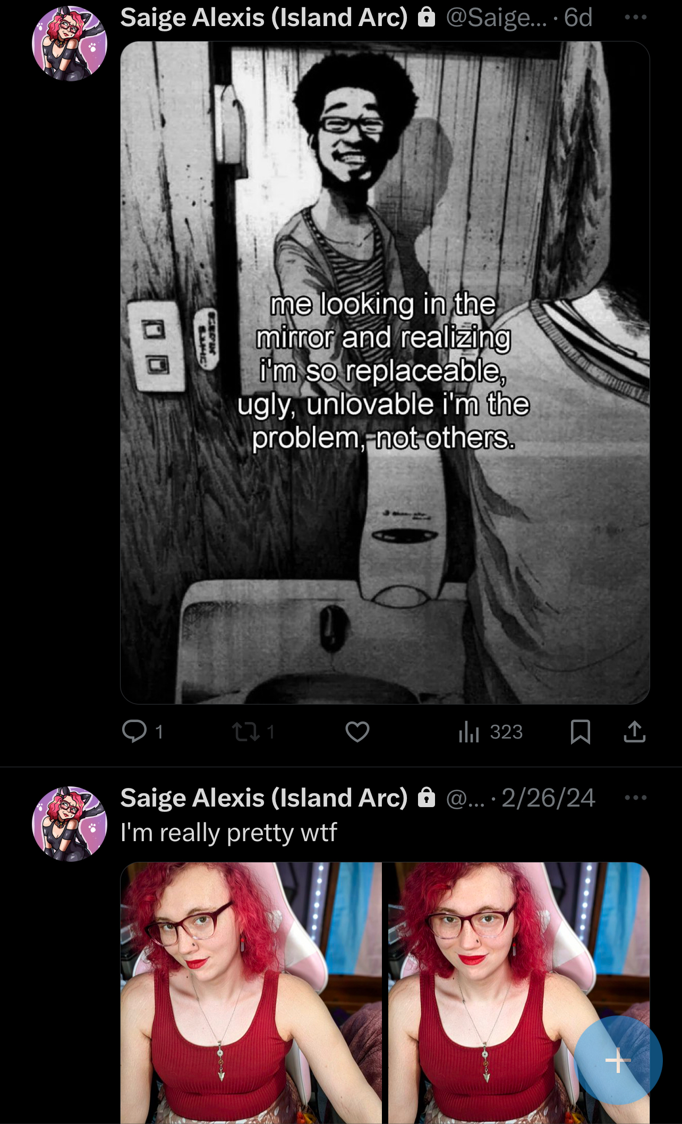Open the right selfie photo
682x1124 pixels.
(519, 993)
